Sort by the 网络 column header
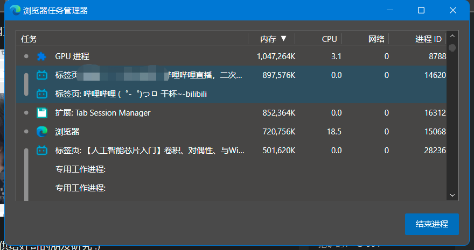Viewport: 474px width, 250px height. coord(366,39)
